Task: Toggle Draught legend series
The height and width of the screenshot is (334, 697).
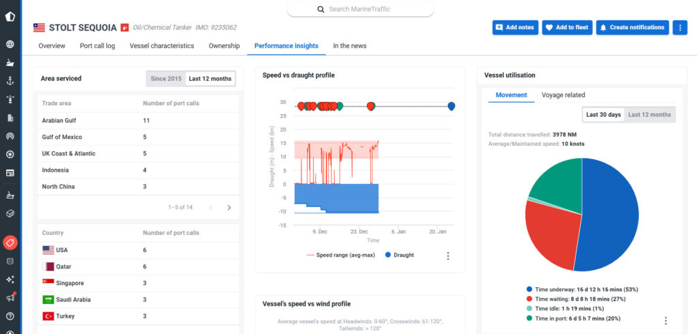Action: pos(399,255)
